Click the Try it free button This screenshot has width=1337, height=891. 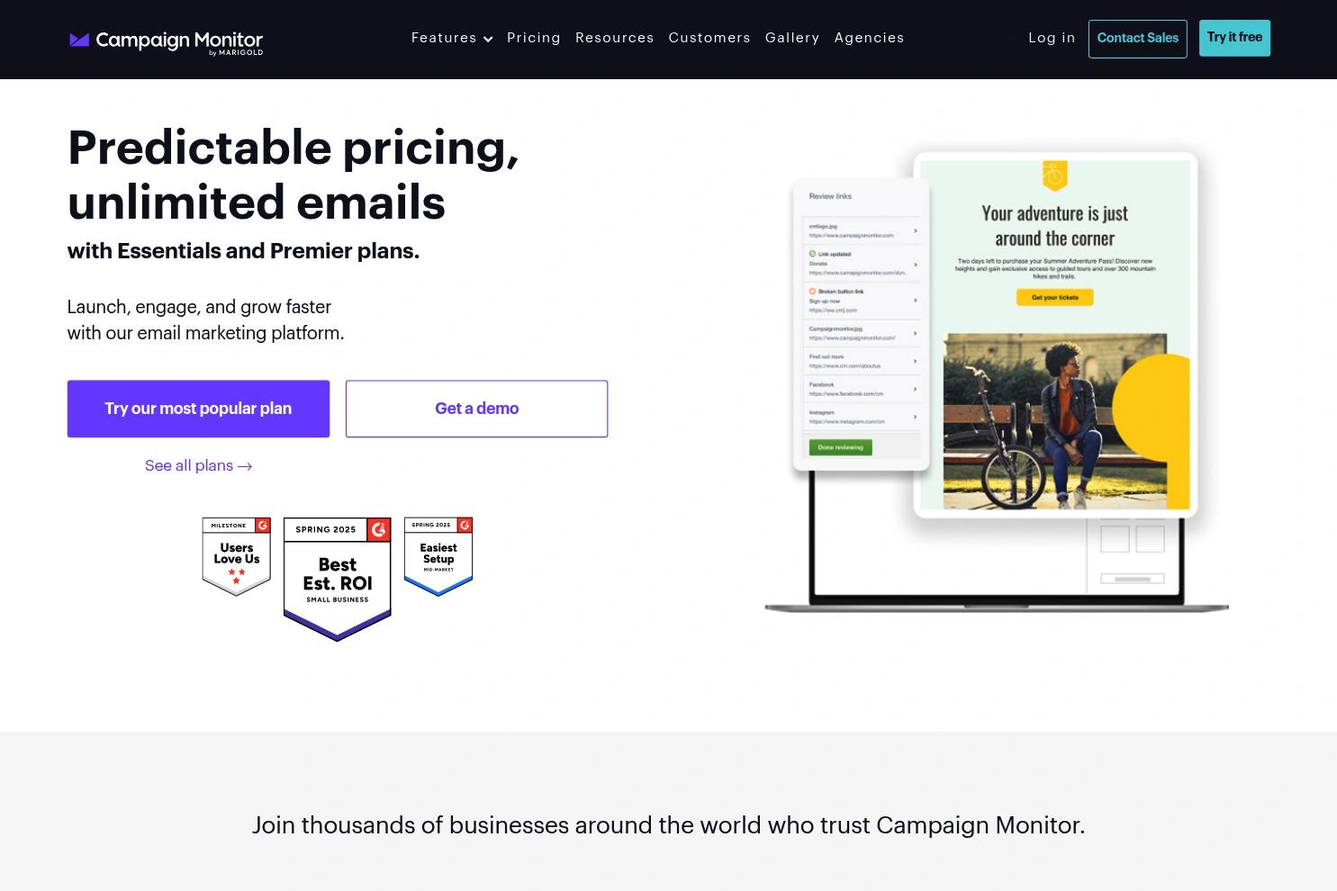click(1234, 38)
